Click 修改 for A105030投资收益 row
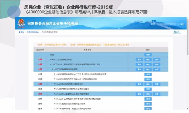The height and width of the screenshot is (113, 189). click(x=148, y=84)
